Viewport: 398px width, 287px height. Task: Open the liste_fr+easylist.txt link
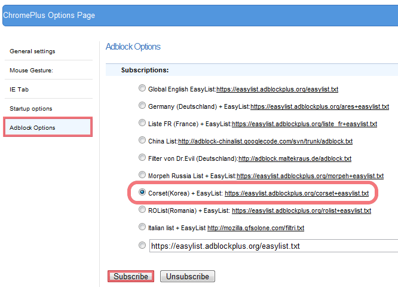(x=304, y=124)
